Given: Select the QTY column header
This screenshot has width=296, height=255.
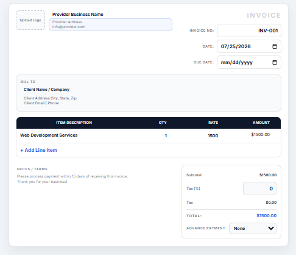Looking at the screenshot, I should (163, 123).
